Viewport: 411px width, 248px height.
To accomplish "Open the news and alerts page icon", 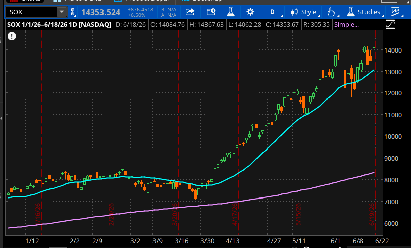I will (x=211, y=12).
